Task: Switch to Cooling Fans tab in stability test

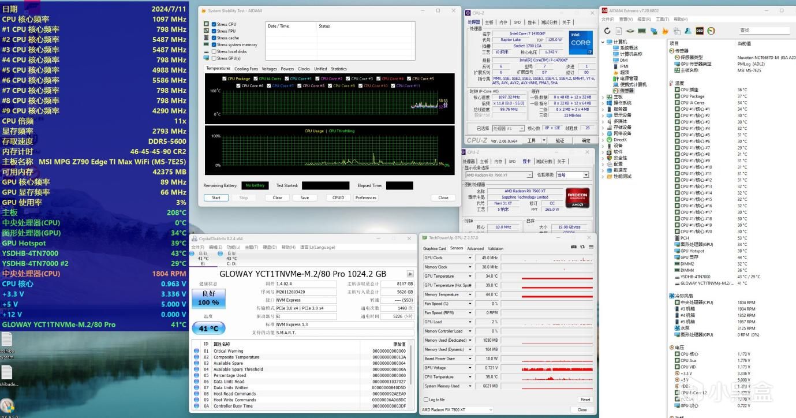Action: pyautogui.click(x=246, y=69)
